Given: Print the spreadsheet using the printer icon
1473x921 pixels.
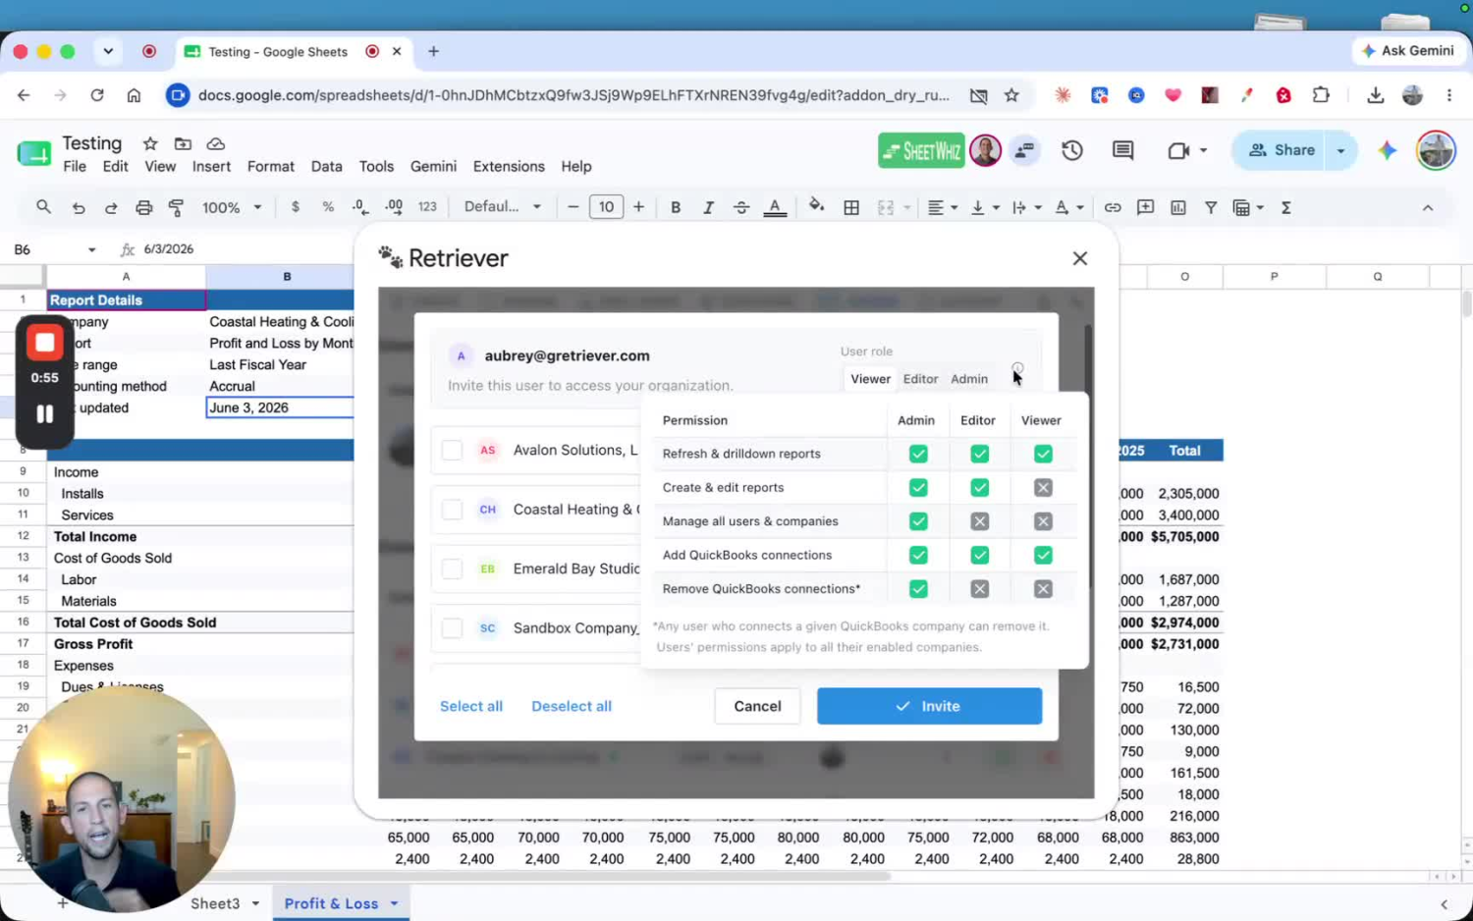Looking at the screenshot, I should coord(144,207).
